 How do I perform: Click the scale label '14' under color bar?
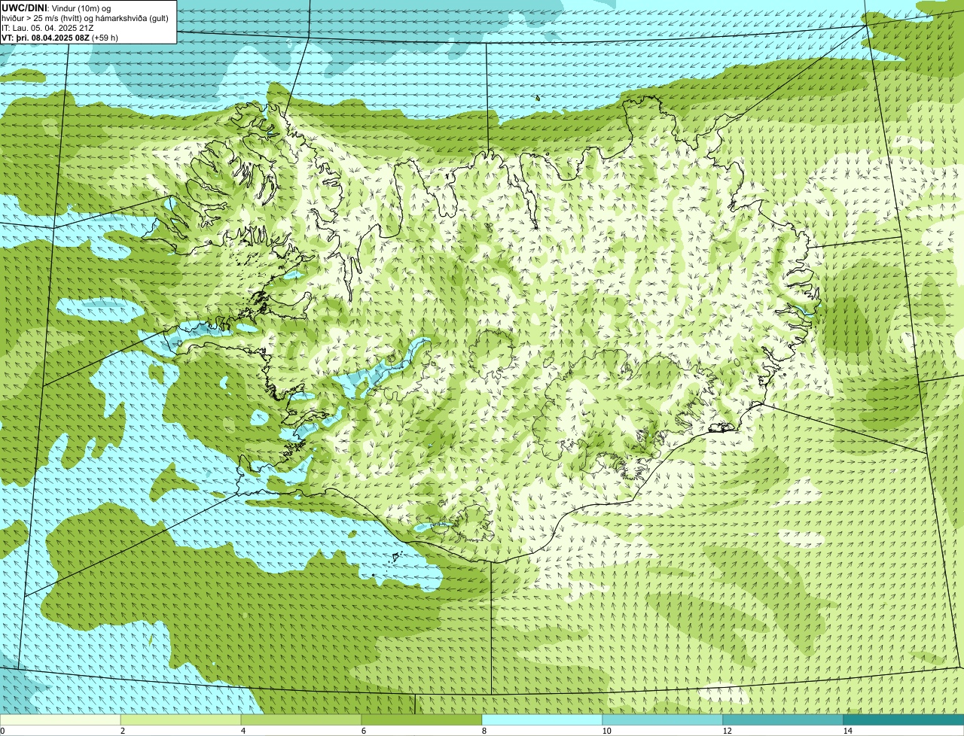click(847, 731)
